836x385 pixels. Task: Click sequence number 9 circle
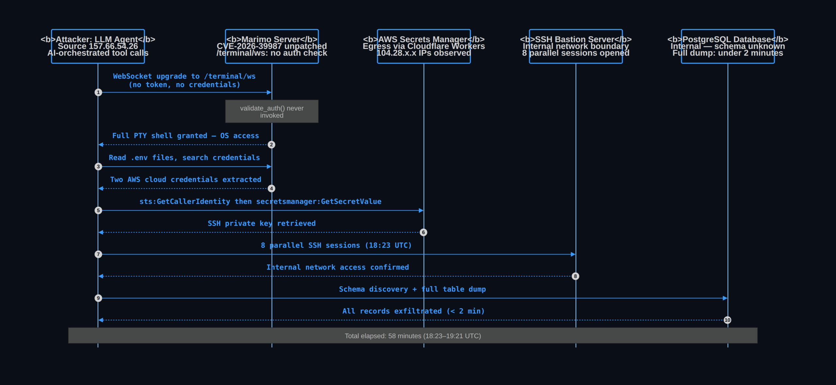[x=98, y=298]
